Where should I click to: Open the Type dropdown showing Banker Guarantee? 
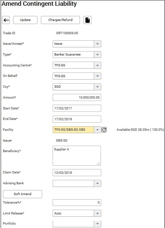point(77,55)
